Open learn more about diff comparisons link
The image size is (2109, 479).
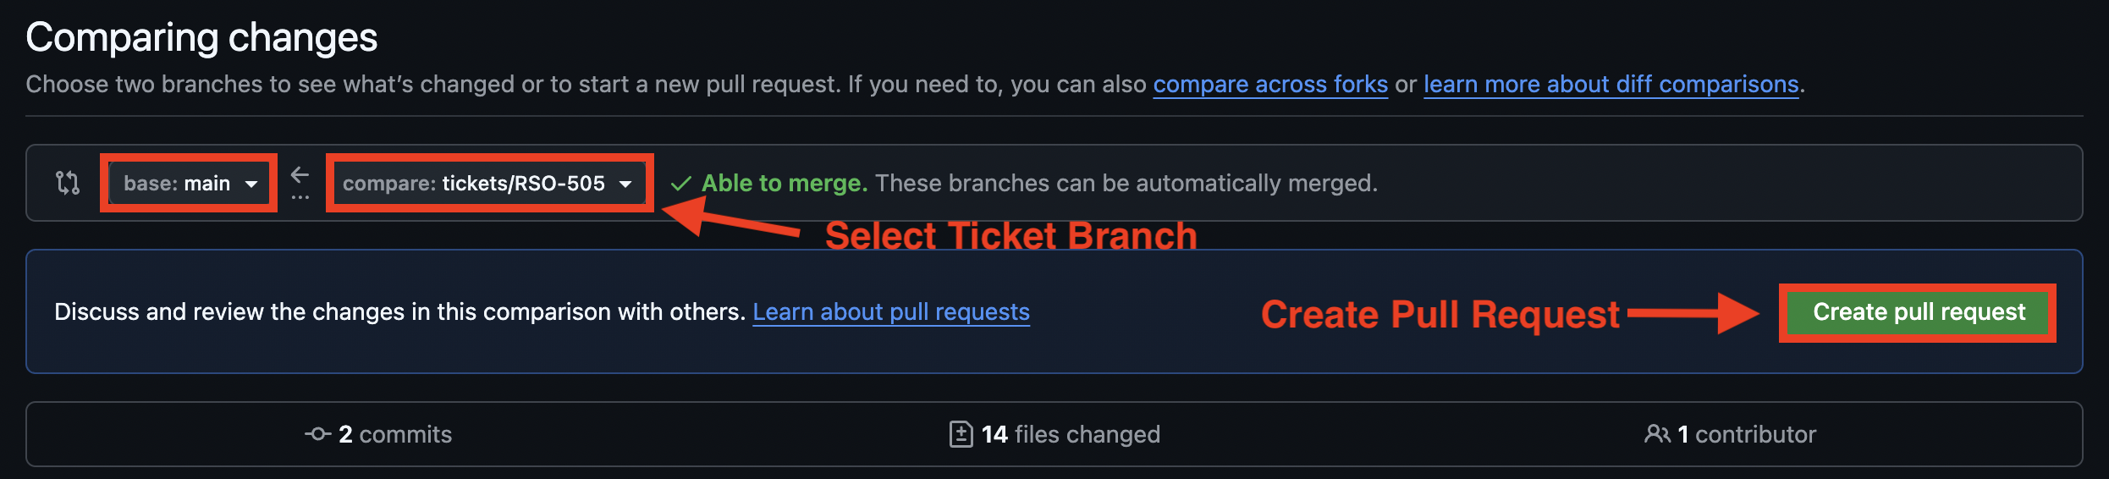(1611, 85)
